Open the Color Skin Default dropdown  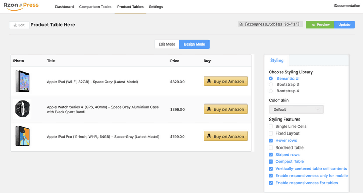pos(296,109)
